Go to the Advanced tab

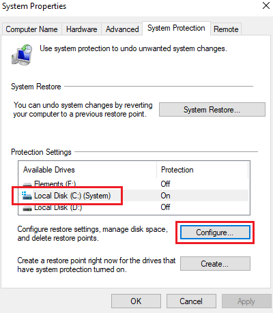[122, 29]
